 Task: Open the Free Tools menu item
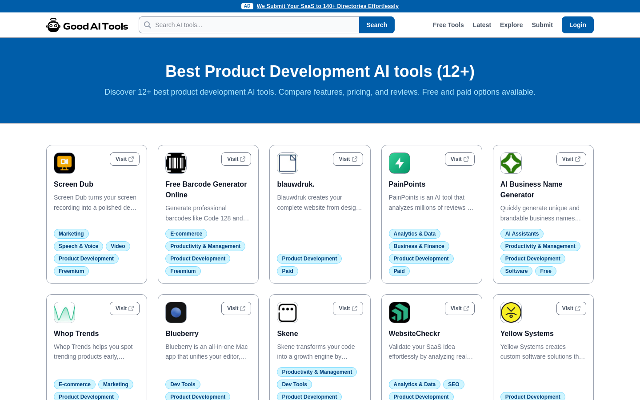coord(448,25)
